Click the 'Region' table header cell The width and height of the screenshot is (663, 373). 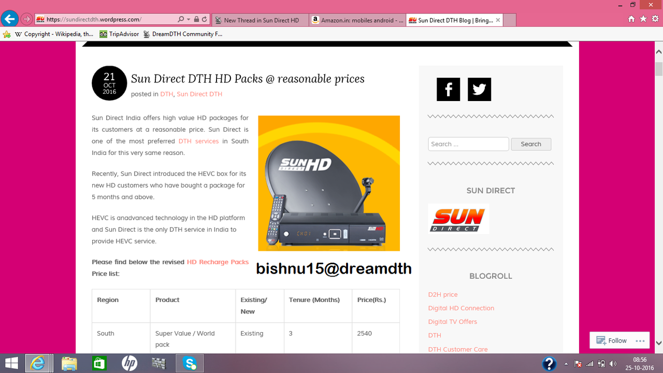pyautogui.click(x=121, y=306)
